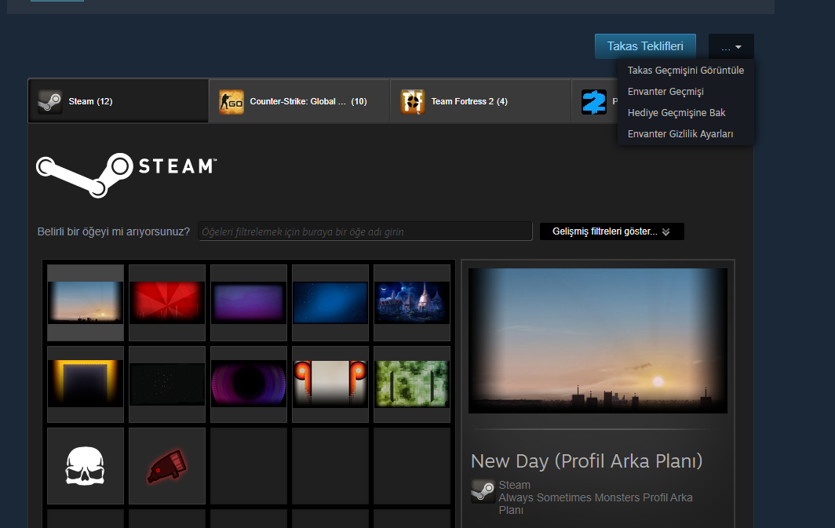This screenshot has height=528, width=835.
Task: Switch to the Steam (12) inventory tab
Action: tap(119, 101)
